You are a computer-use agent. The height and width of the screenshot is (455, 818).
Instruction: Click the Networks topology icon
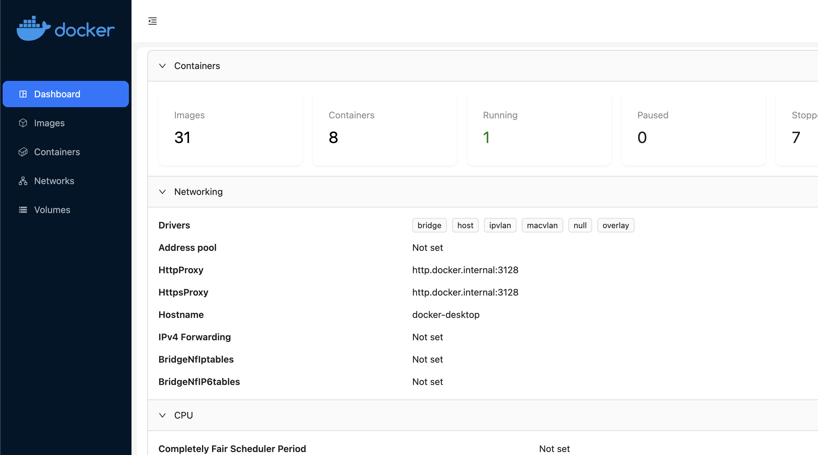point(23,181)
